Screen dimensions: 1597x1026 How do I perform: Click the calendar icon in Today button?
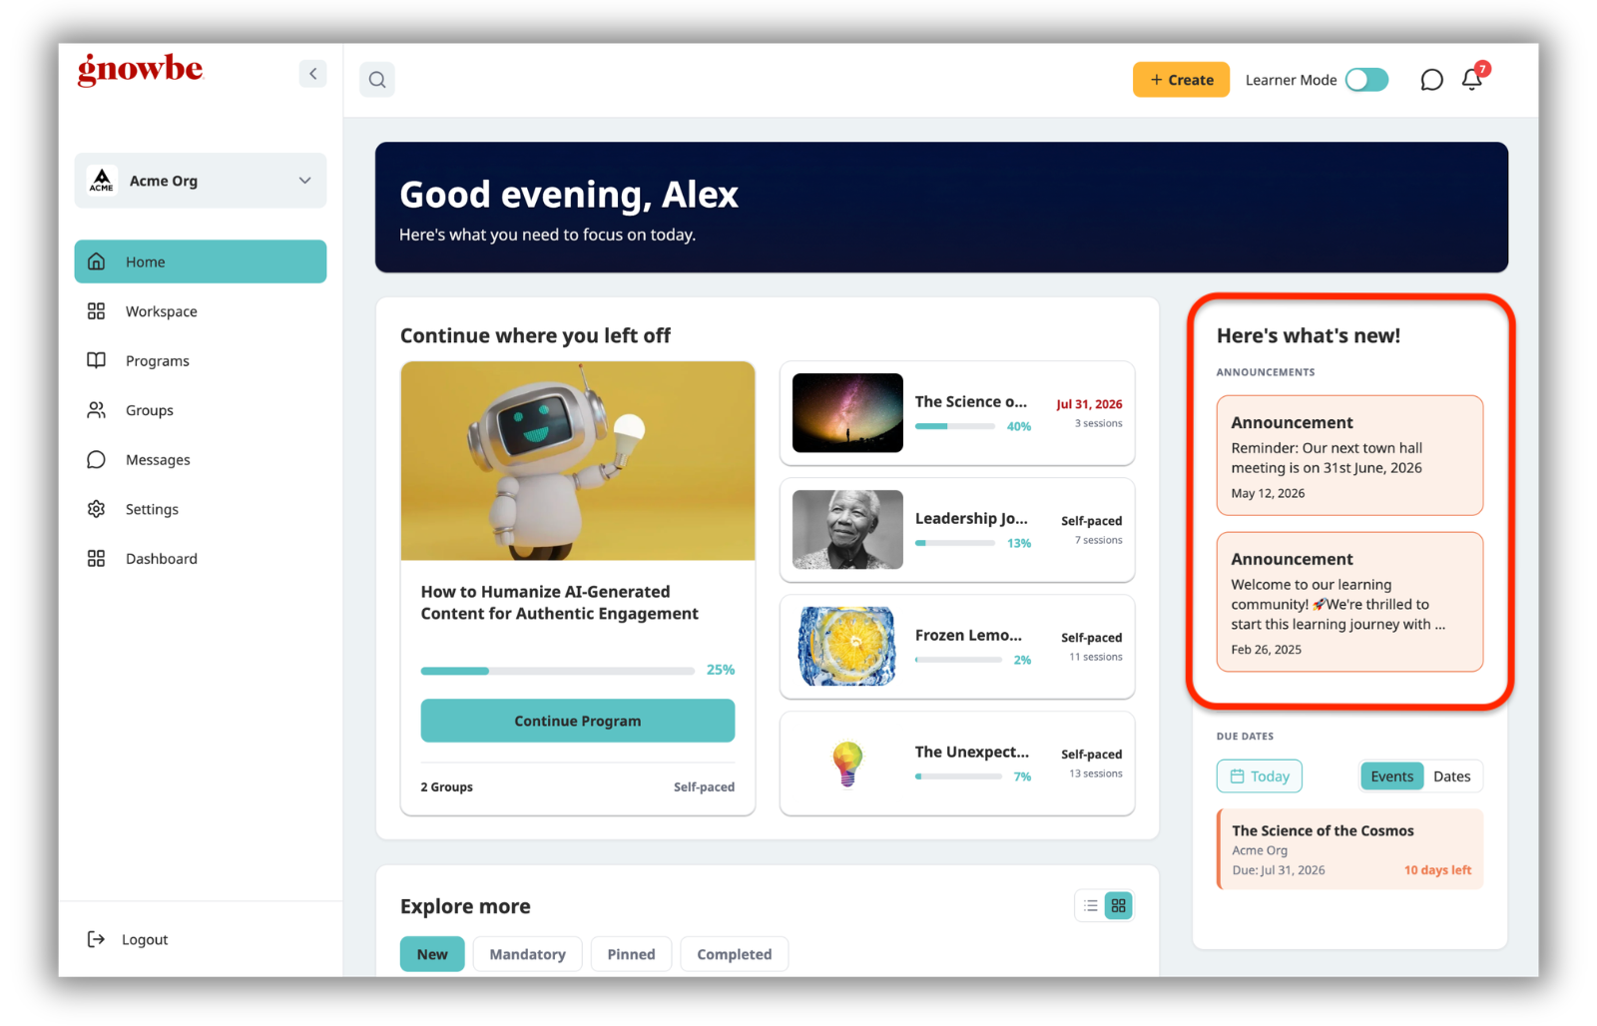pos(1237,776)
